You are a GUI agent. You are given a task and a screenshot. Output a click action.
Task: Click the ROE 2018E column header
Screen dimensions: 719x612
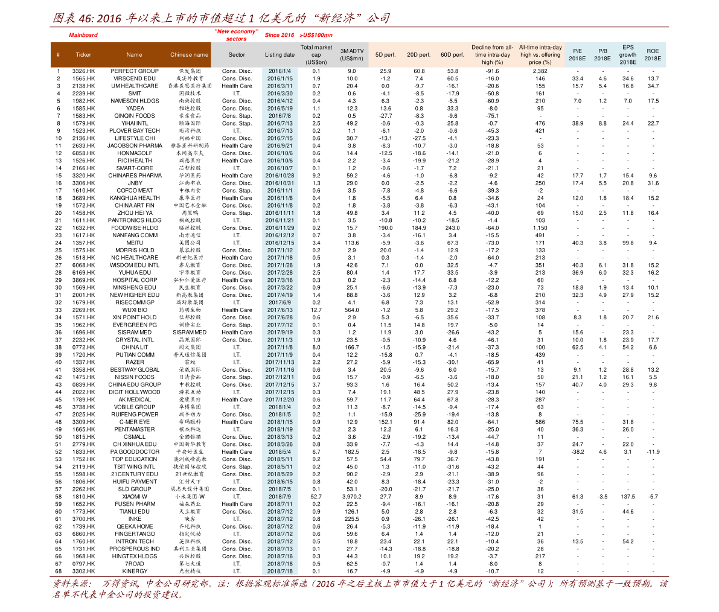[653, 54]
